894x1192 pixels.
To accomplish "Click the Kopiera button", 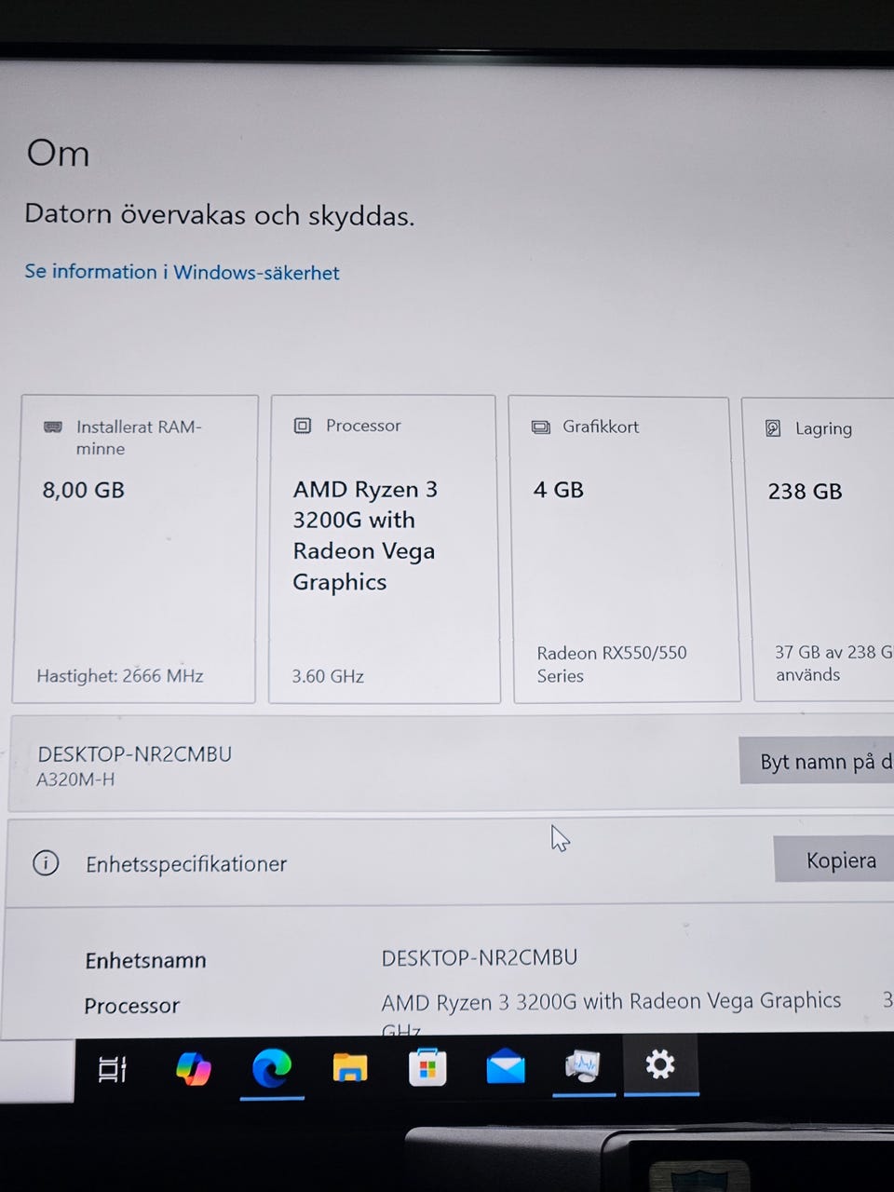I will [x=834, y=860].
